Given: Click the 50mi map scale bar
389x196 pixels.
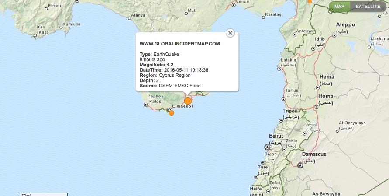Looking at the screenshot, I should coord(44,194).
